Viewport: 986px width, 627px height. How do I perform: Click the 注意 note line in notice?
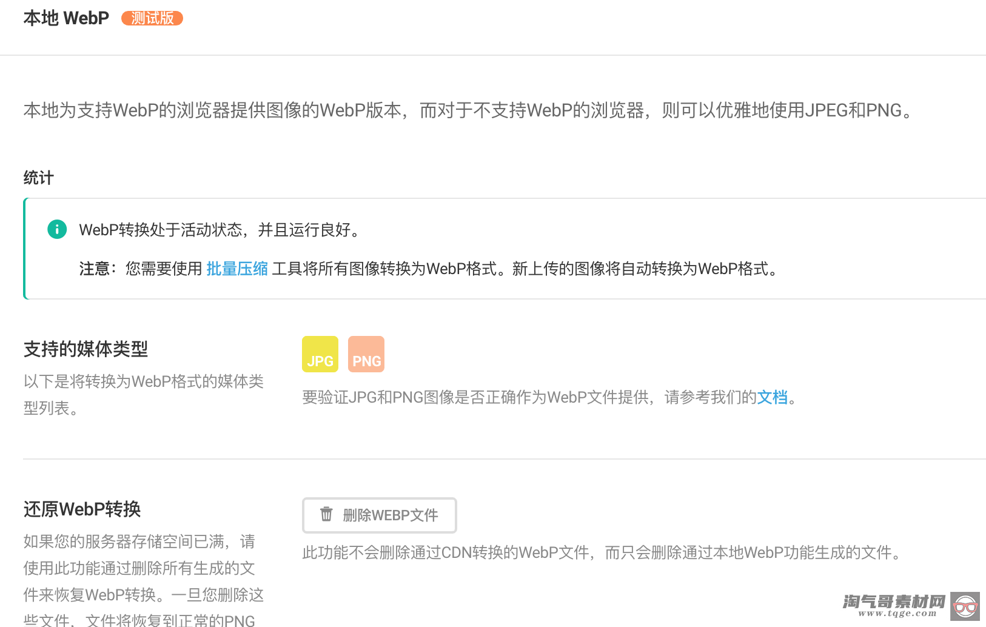point(430,269)
